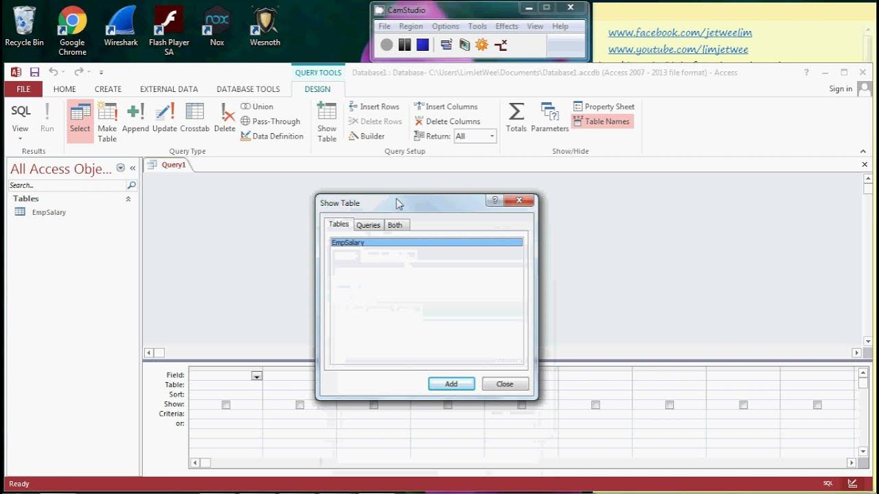Open the Google Chrome desktop shortcut
Viewport: 879px width, 494px height.
tap(72, 30)
